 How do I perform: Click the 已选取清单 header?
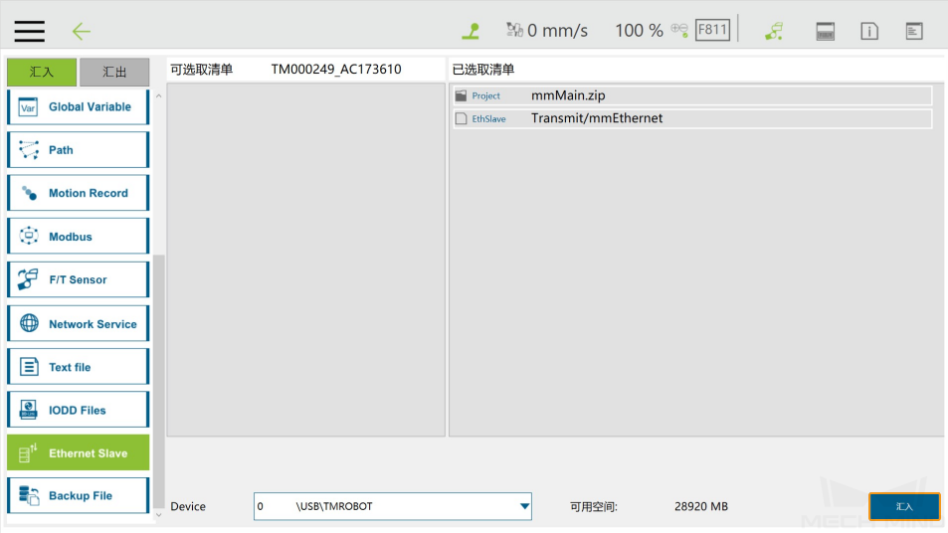[483, 70]
